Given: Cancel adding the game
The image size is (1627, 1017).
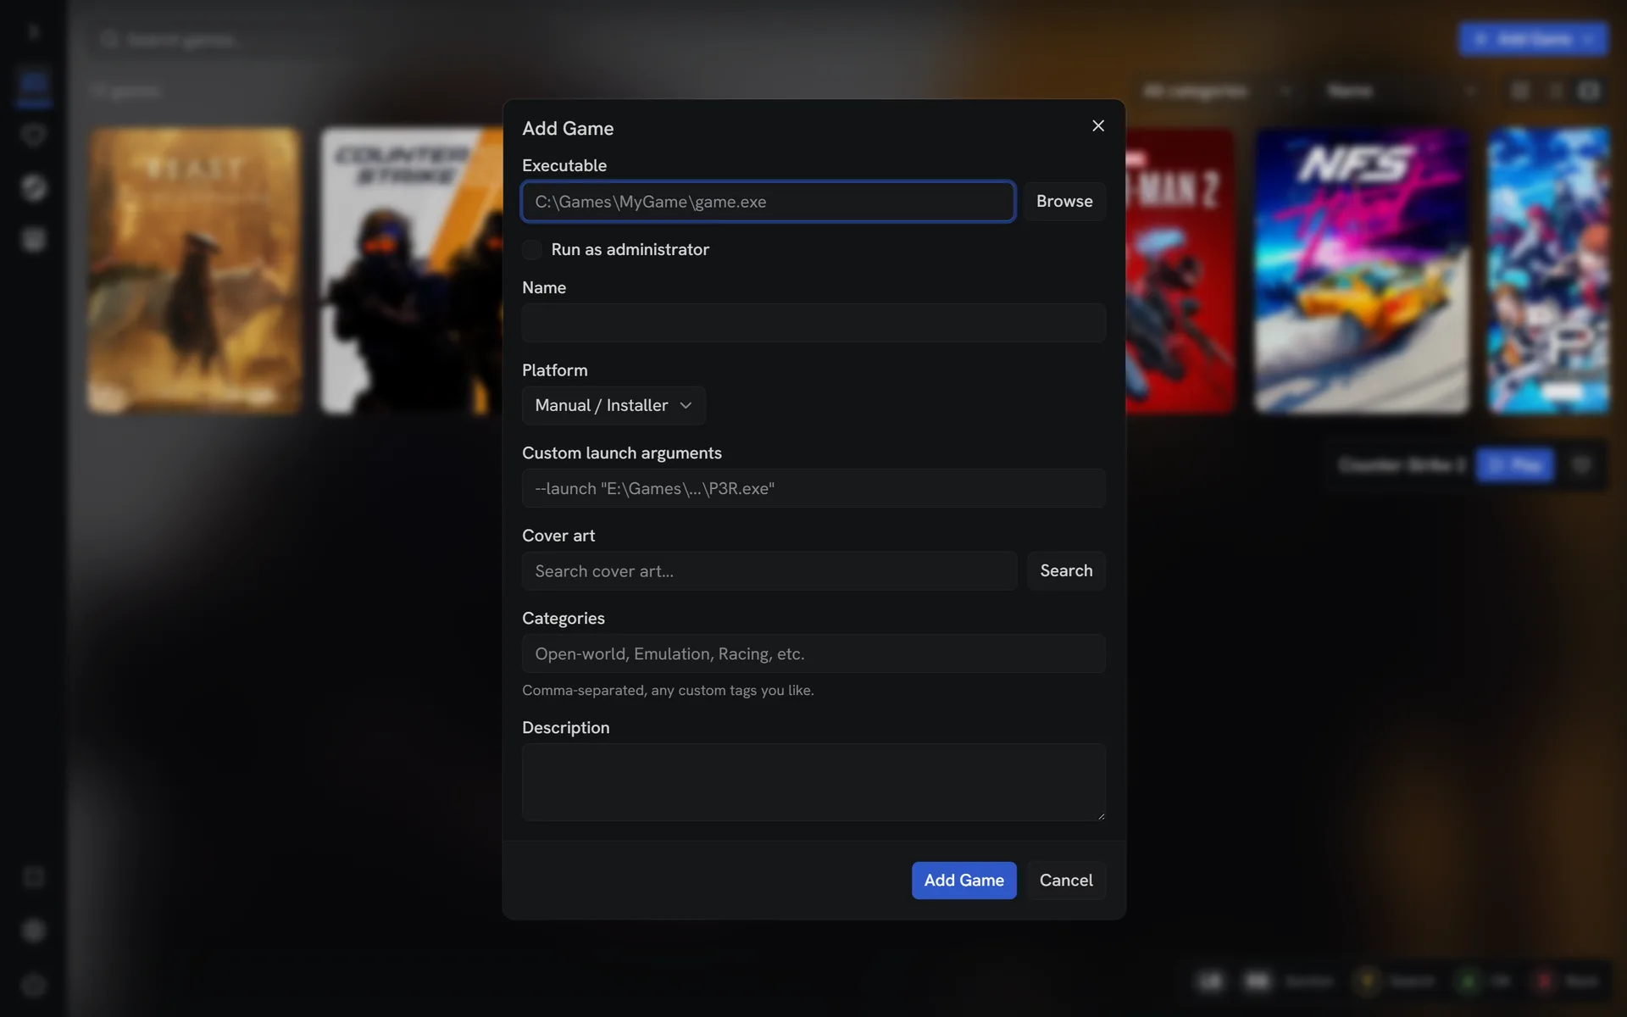Looking at the screenshot, I should coord(1066,880).
